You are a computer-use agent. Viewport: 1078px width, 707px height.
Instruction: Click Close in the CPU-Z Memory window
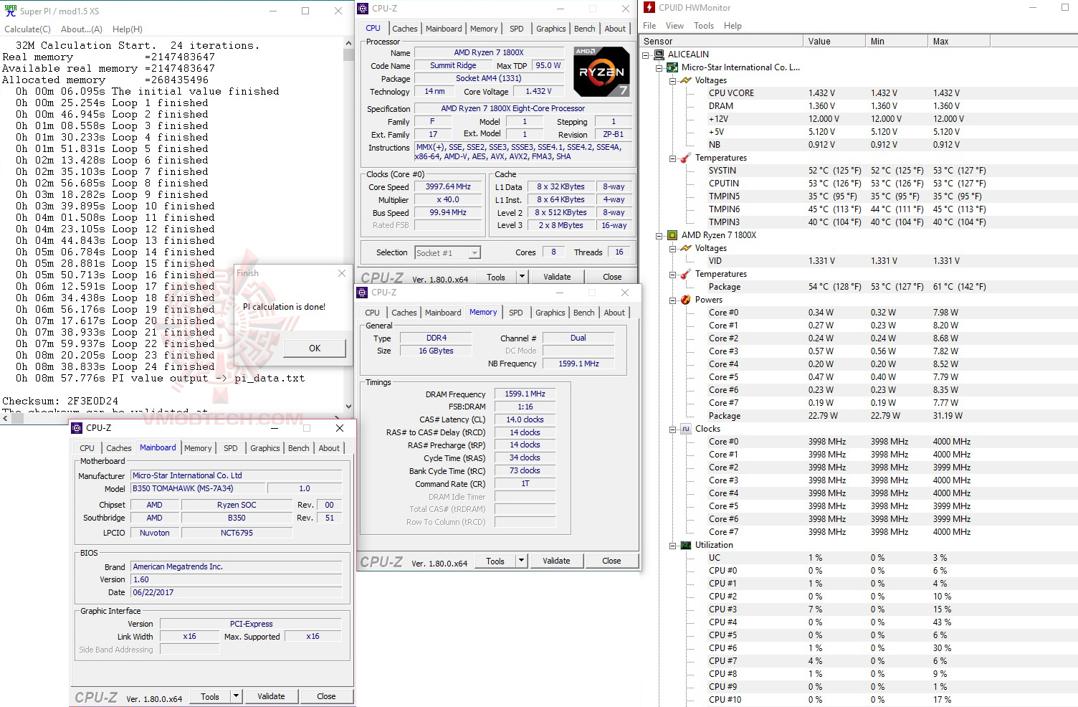tap(611, 561)
